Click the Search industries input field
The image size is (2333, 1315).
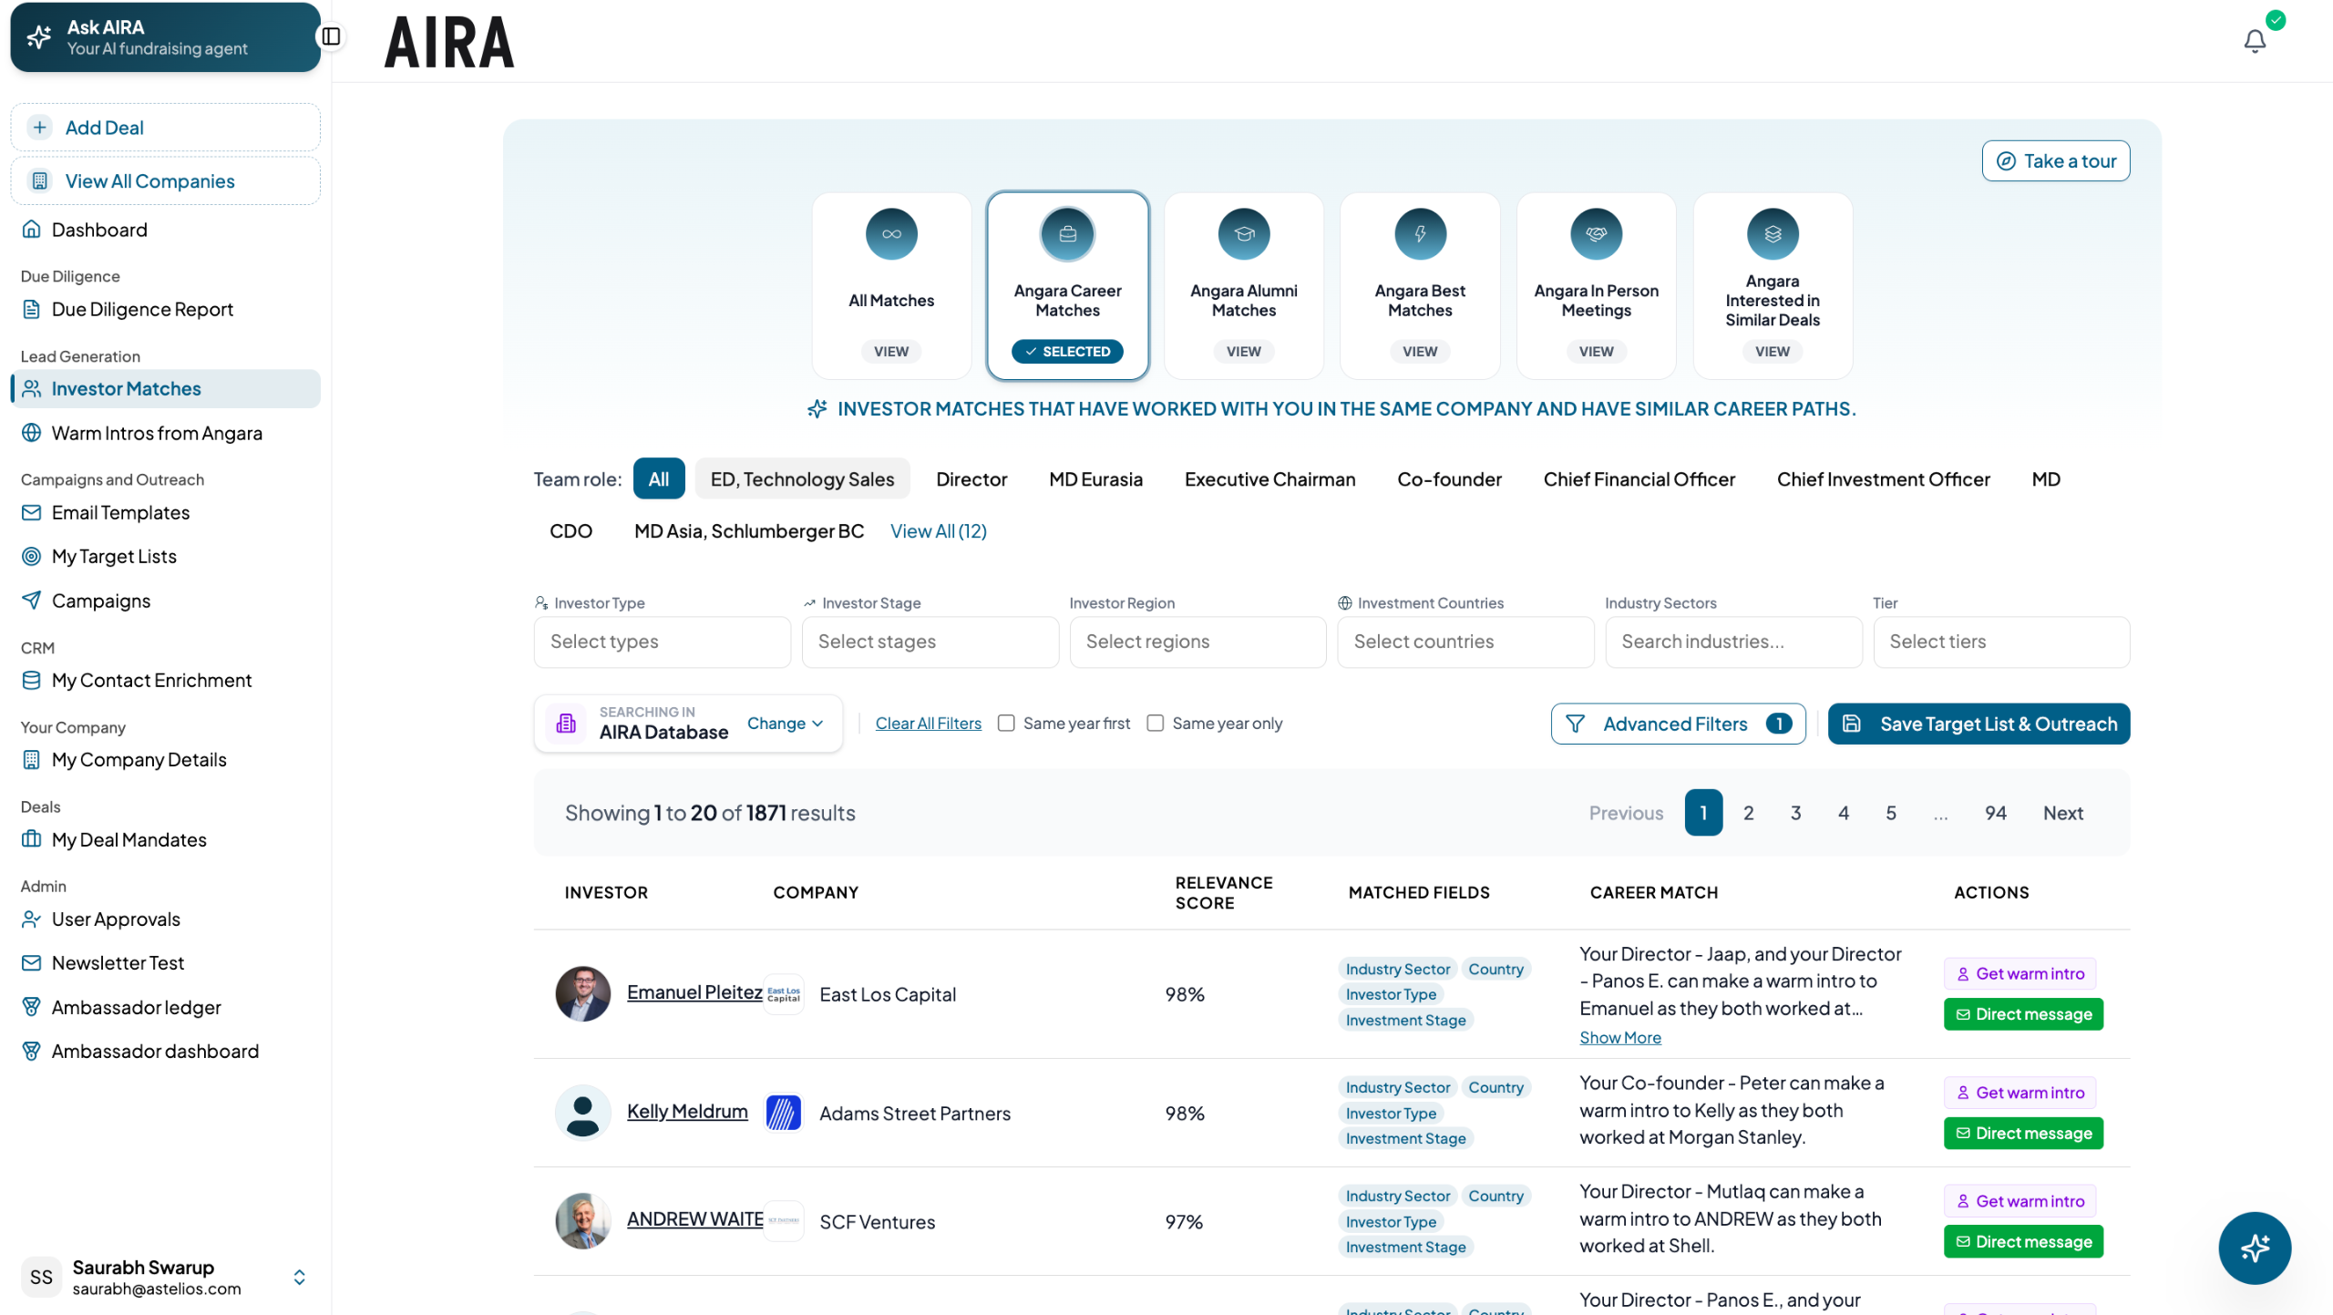(1733, 642)
